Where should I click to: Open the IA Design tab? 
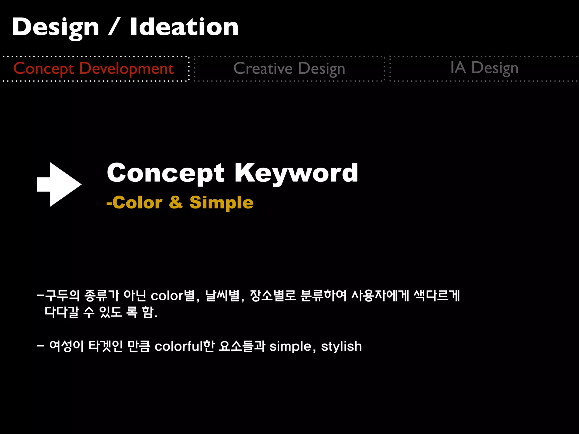pyautogui.click(x=484, y=69)
